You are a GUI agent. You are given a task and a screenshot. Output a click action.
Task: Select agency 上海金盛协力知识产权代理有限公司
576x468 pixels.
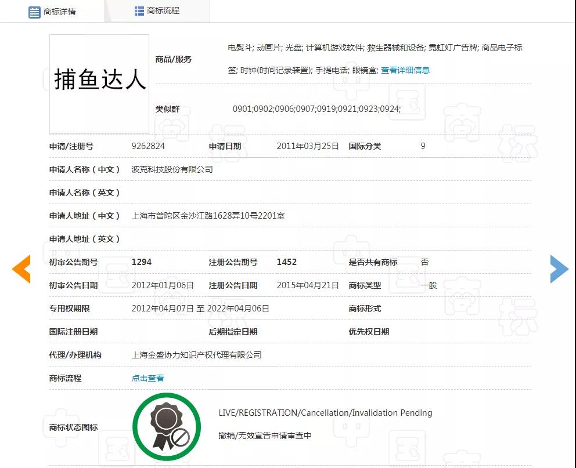click(x=196, y=355)
